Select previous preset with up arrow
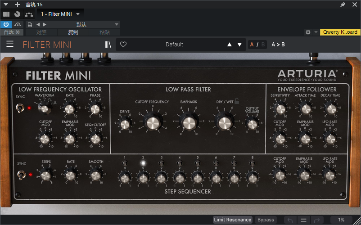 [x=229, y=45]
